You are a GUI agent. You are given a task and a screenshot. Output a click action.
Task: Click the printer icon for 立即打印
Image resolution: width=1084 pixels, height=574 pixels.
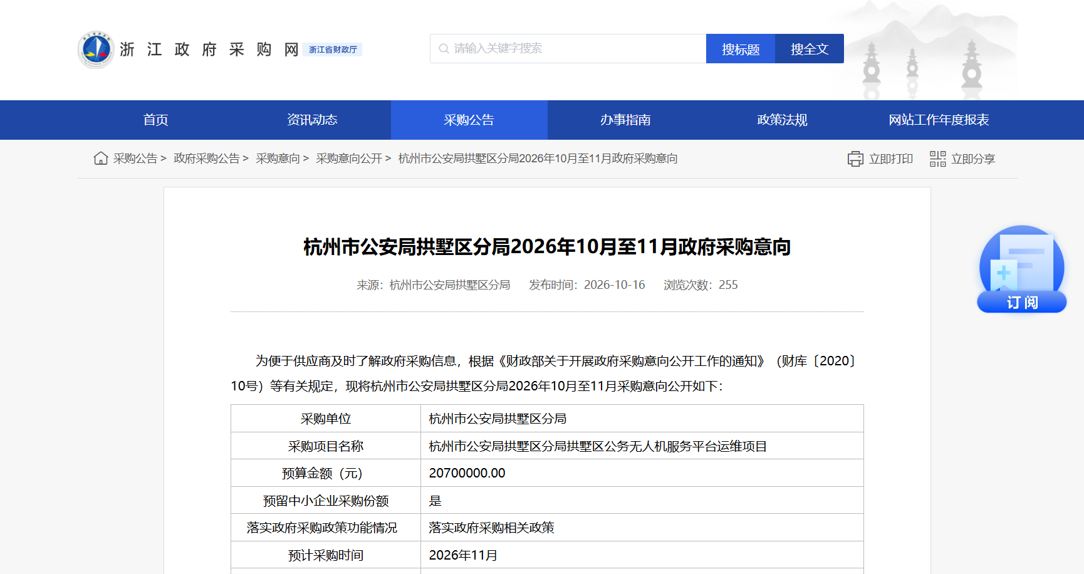(855, 159)
